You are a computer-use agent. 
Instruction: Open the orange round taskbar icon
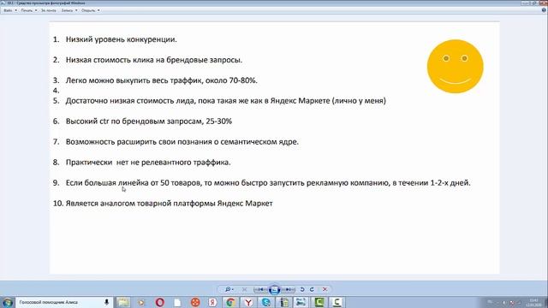(195, 302)
